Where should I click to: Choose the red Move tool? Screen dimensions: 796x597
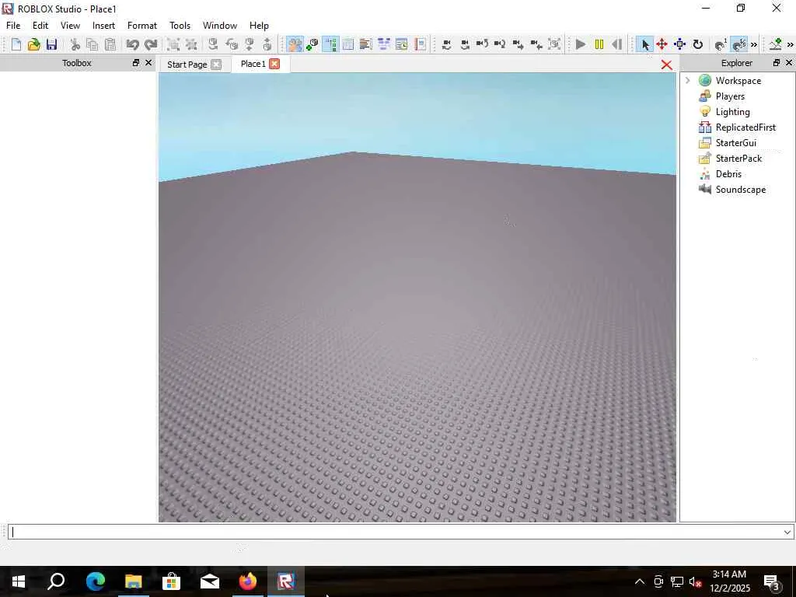[662, 44]
